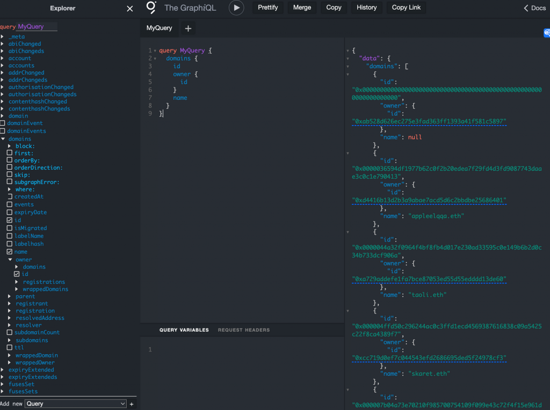
Task: Collapse the domains tree node
Action: pyautogui.click(x=3, y=139)
